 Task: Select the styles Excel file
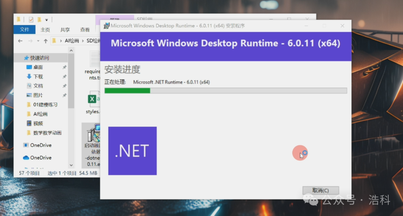pos(93,103)
